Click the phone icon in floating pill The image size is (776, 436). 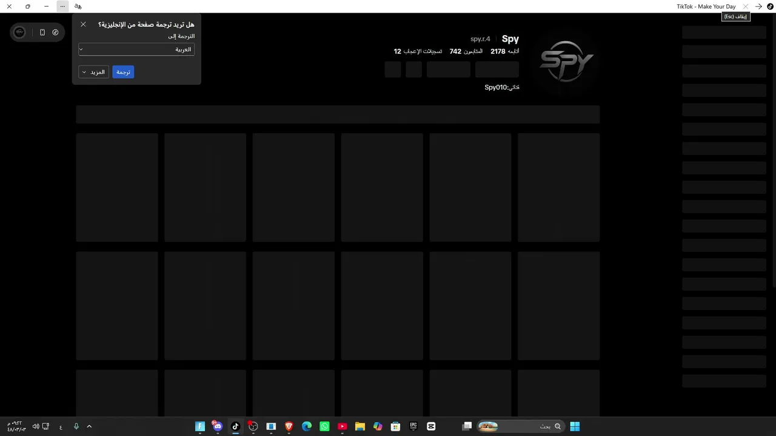click(x=42, y=32)
